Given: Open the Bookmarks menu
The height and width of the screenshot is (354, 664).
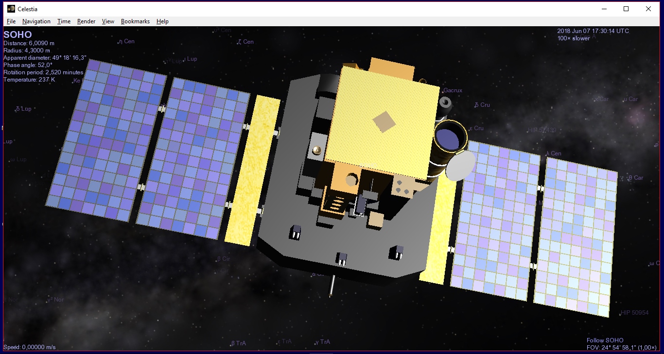Looking at the screenshot, I should [x=135, y=21].
